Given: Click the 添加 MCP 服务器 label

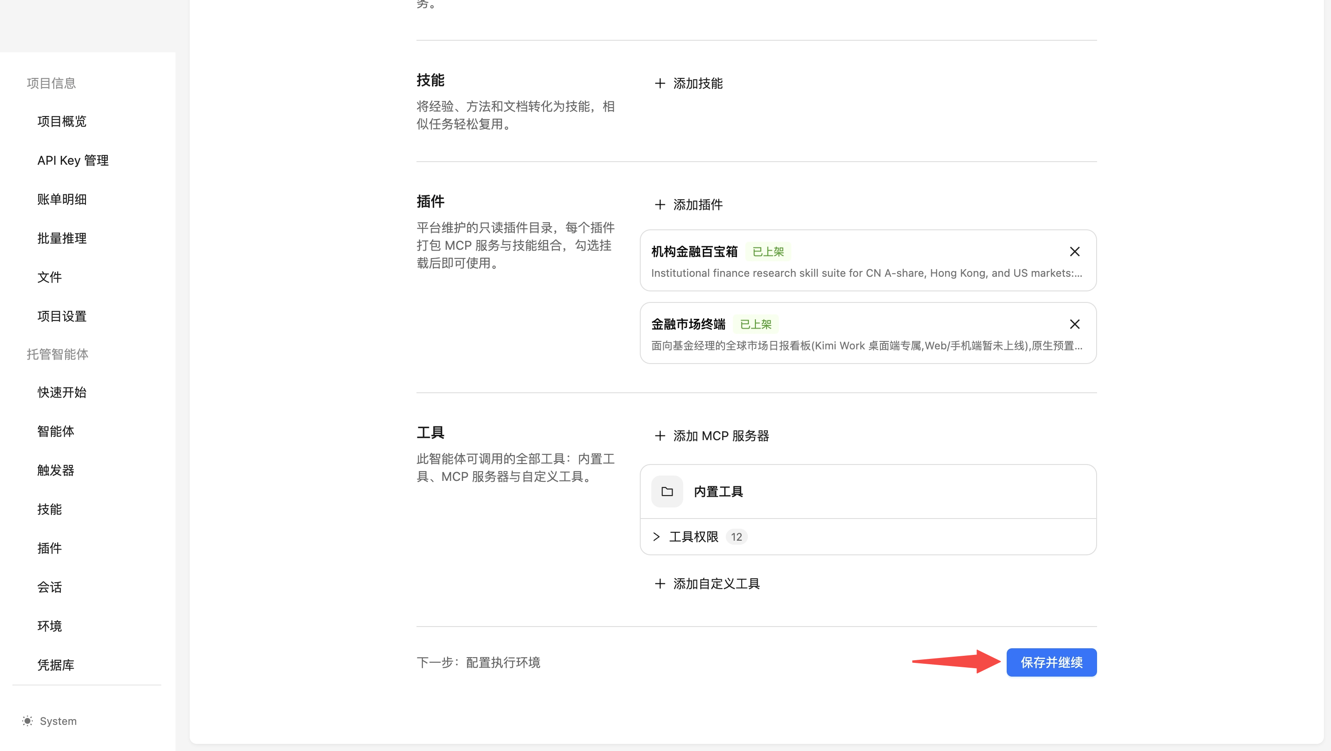Looking at the screenshot, I should click(721, 436).
